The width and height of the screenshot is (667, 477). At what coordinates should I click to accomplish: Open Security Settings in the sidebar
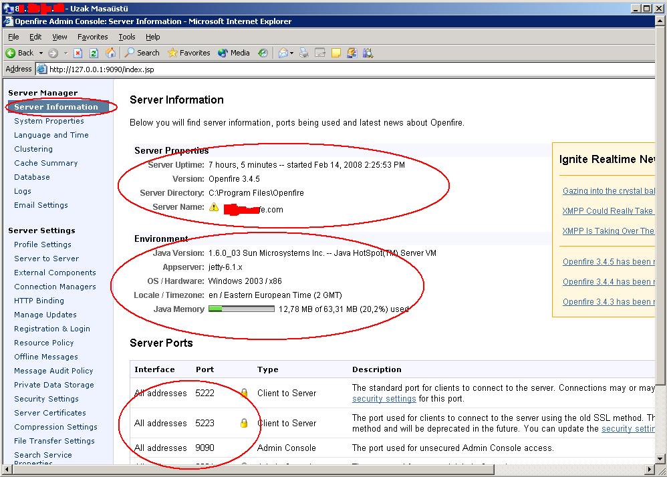pyautogui.click(x=46, y=399)
